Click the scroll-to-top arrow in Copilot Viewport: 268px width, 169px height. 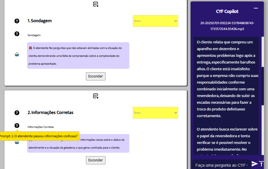click(x=261, y=164)
